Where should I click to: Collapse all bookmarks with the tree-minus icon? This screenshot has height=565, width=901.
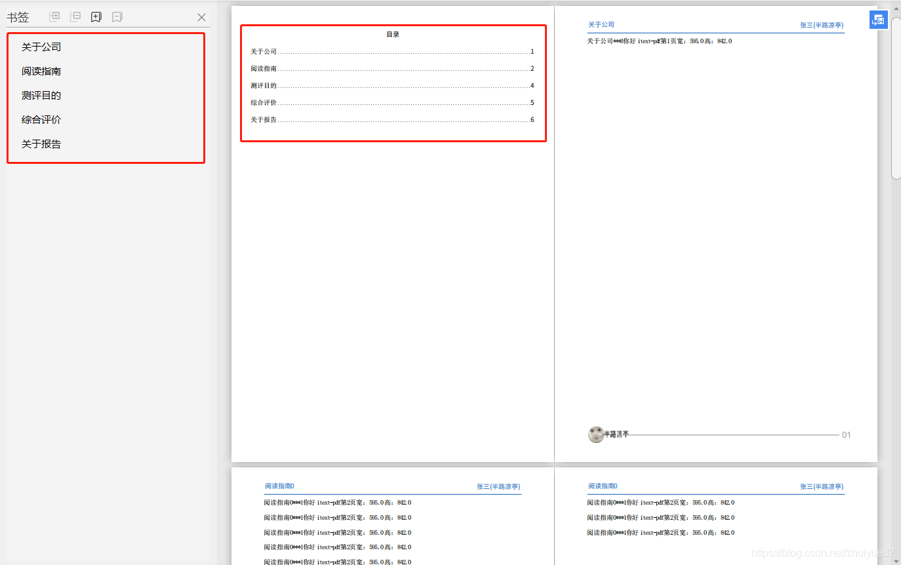coord(75,16)
